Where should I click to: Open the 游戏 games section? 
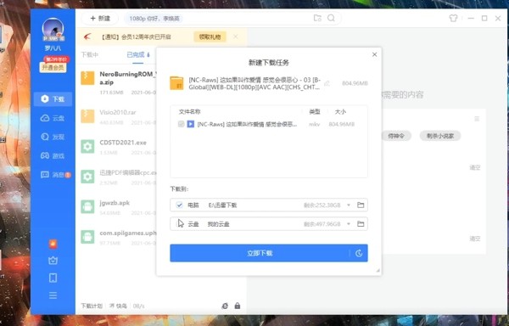53,156
